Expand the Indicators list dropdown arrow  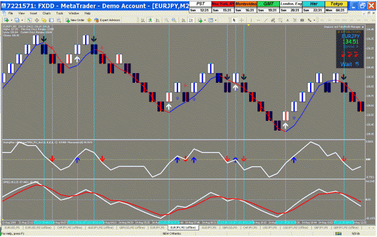coord(204,20)
